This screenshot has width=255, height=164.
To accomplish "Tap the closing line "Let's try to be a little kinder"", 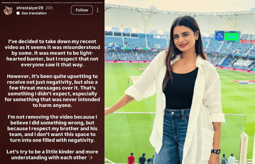I will (52, 155).
